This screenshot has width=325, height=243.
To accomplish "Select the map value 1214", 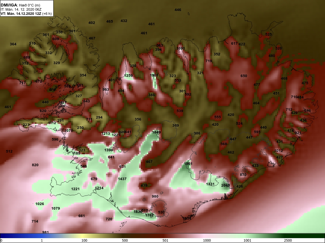I will 99,188.
